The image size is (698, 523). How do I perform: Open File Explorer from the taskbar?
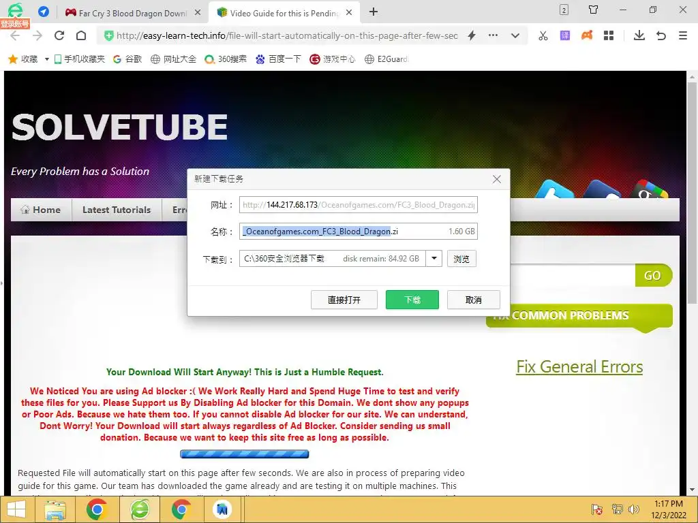[55, 509]
